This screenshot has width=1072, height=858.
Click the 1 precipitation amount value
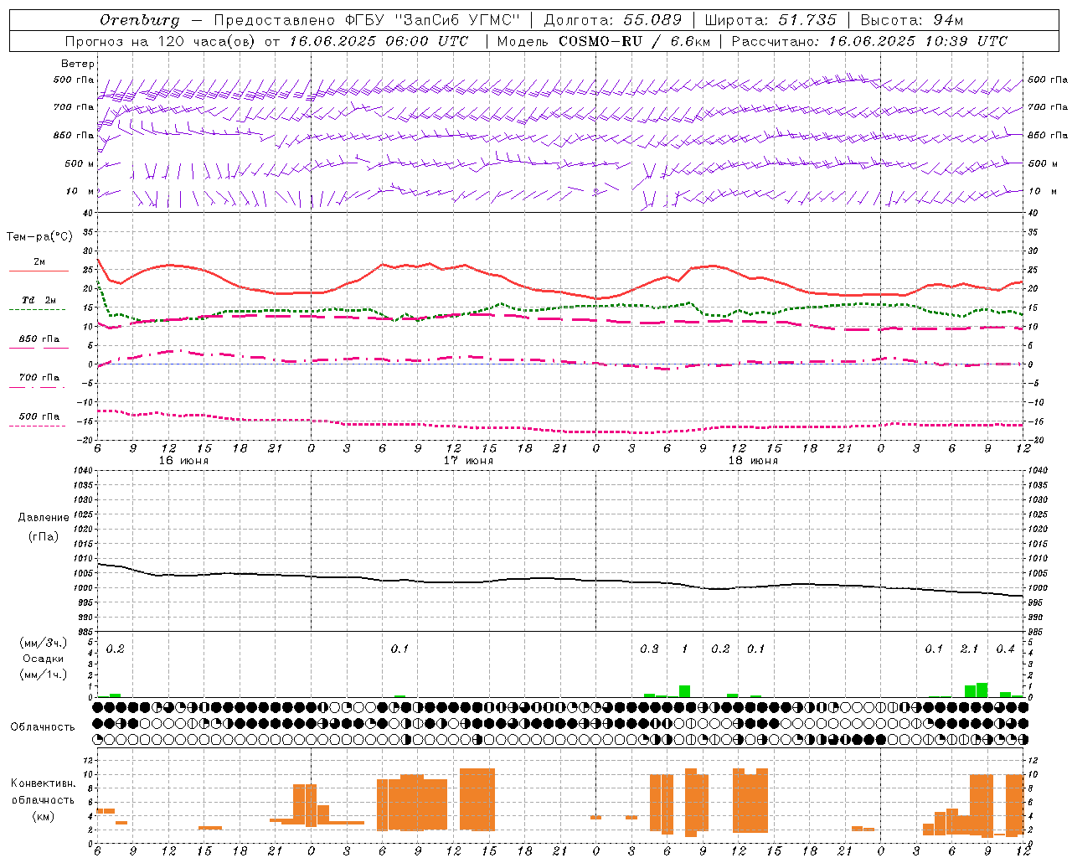click(x=684, y=649)
